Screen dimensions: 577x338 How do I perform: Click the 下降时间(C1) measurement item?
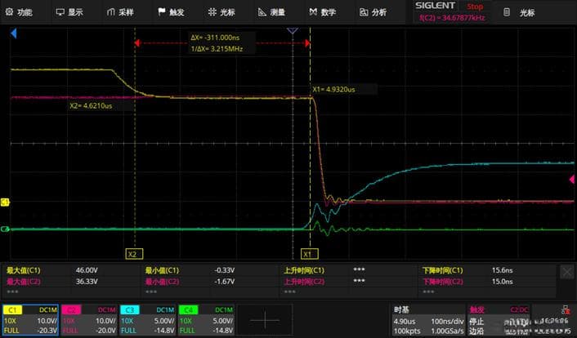[443, 270]
